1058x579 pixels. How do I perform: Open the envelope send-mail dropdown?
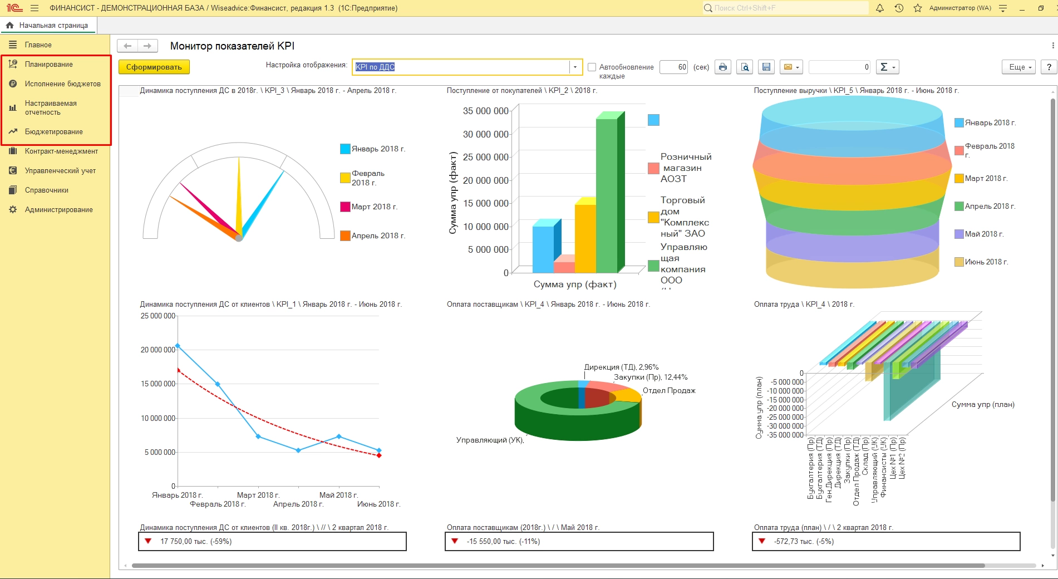tap(791, 67)
